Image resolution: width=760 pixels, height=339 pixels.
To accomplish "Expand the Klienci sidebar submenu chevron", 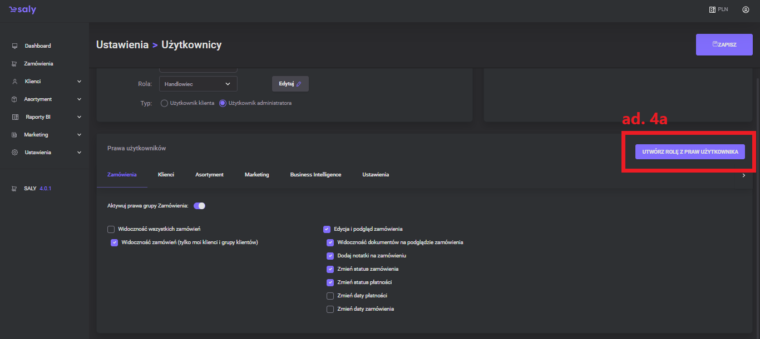I will tap(79, 82).
